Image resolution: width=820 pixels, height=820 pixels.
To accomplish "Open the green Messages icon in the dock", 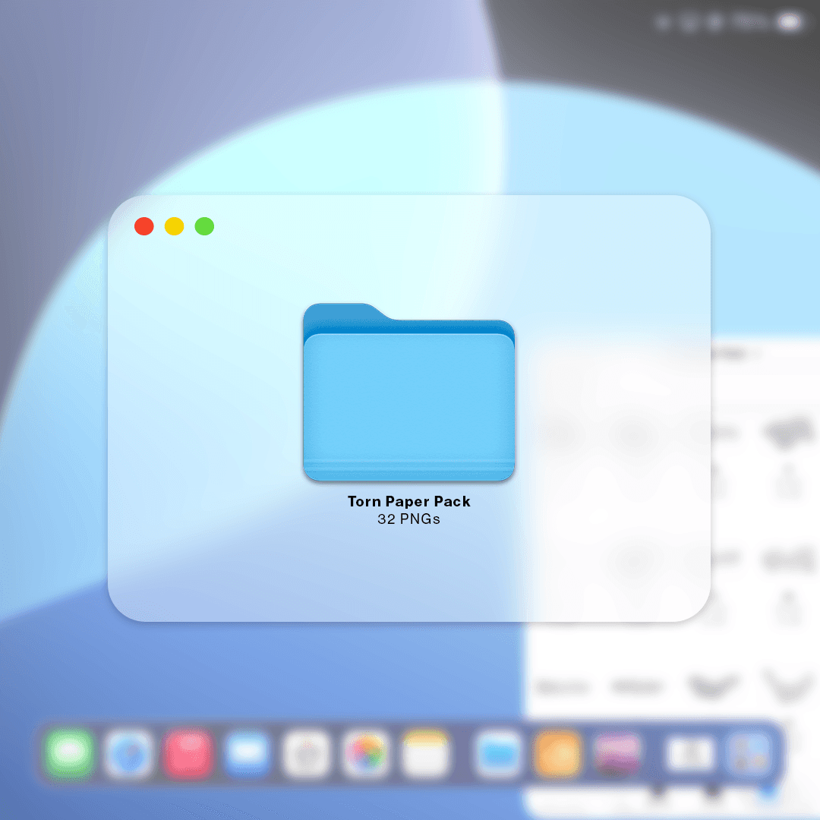I will click(70, 753).
